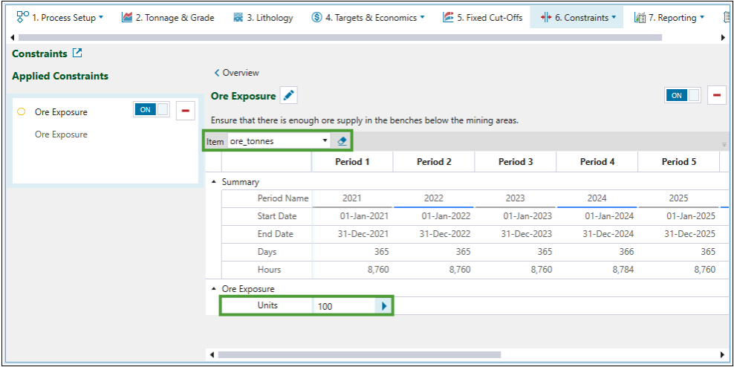Click the Fixed Cut-Offs icon

coord(448,18)
